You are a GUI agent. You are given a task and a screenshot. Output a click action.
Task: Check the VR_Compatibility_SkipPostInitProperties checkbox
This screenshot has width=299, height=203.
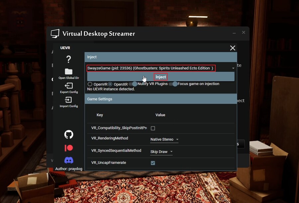(x=153, y=128)
